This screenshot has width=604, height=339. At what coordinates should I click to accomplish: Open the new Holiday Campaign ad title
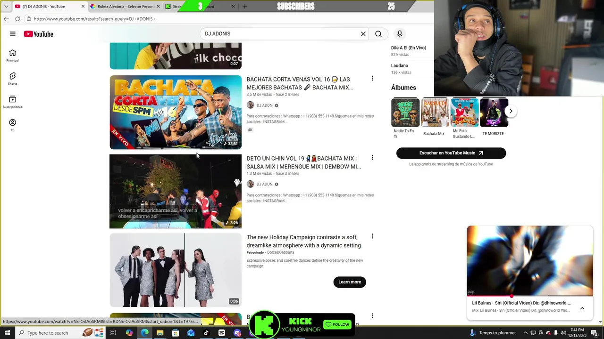304,241
